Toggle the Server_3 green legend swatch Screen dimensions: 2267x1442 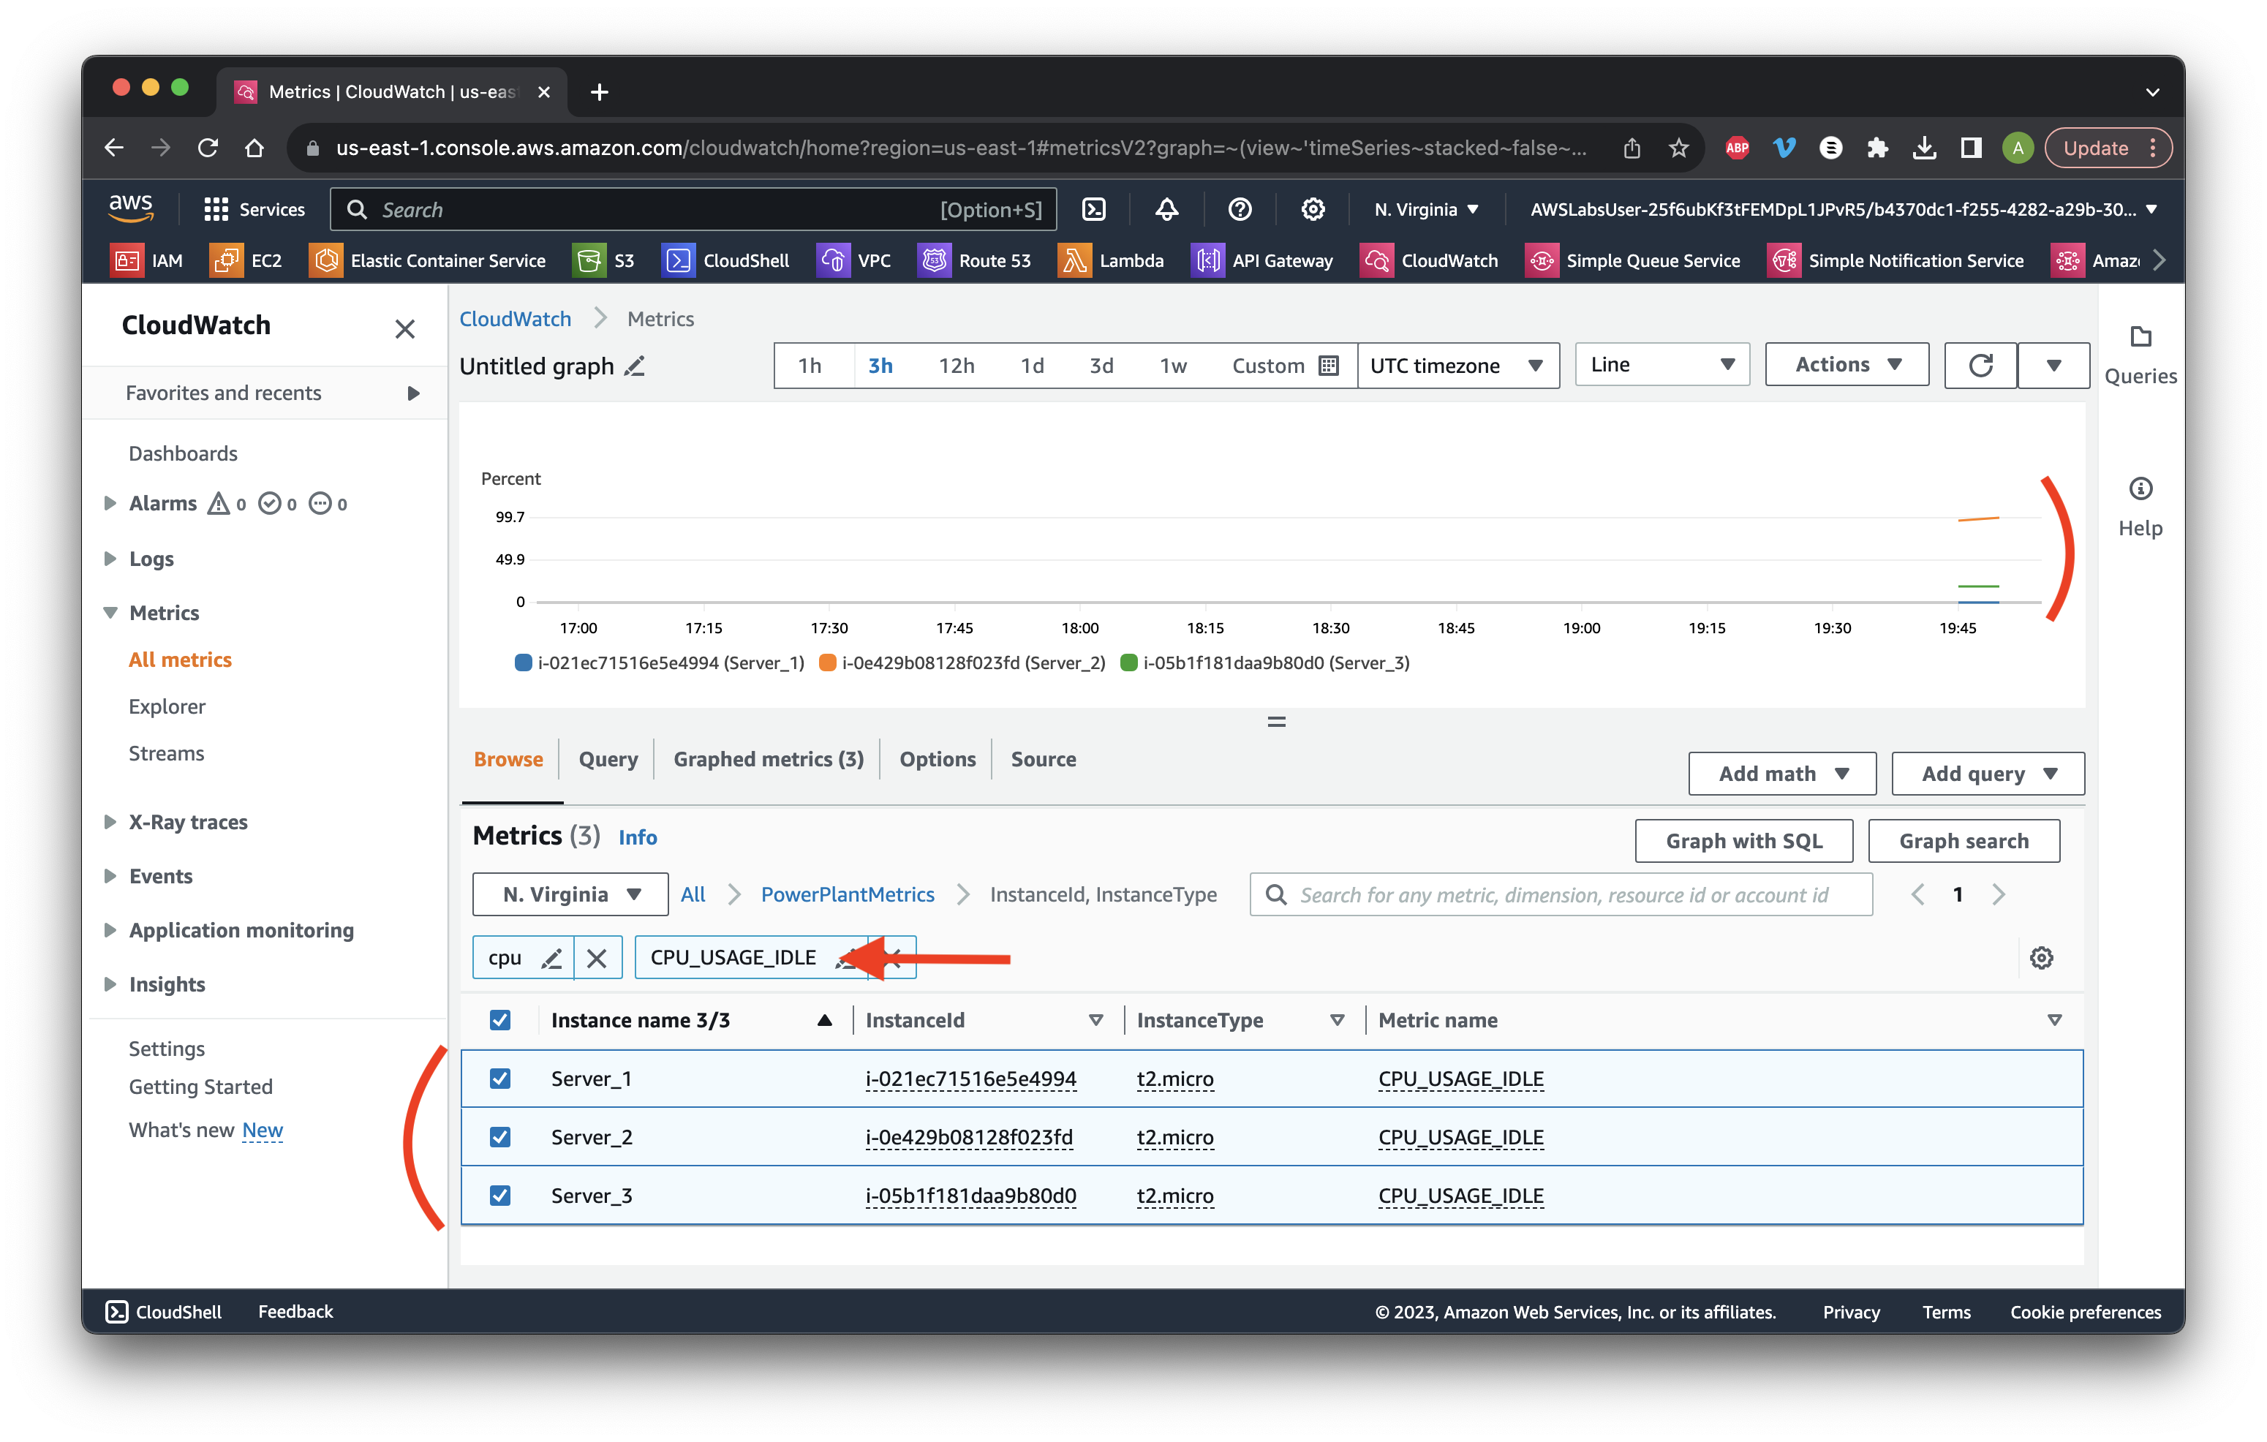(1129, 663)
